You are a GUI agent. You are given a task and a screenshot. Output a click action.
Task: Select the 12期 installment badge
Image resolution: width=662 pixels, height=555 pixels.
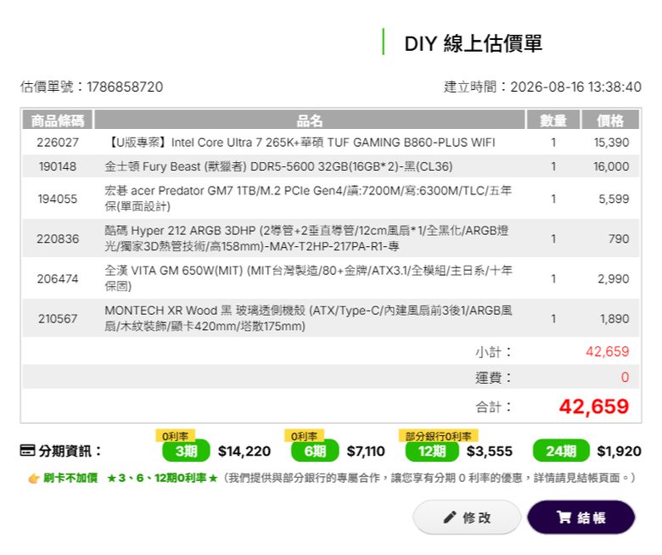point(432,451)
